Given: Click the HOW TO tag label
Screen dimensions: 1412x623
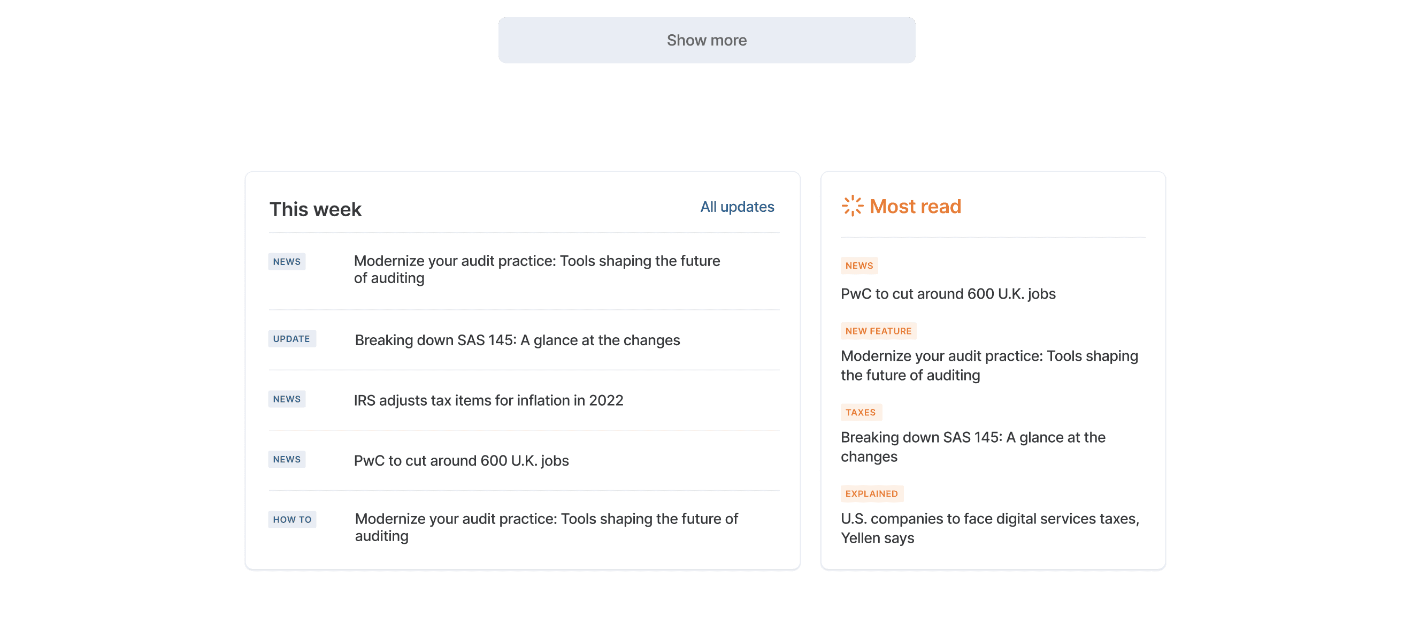Looking at the screenshot, I should [291, 519].
